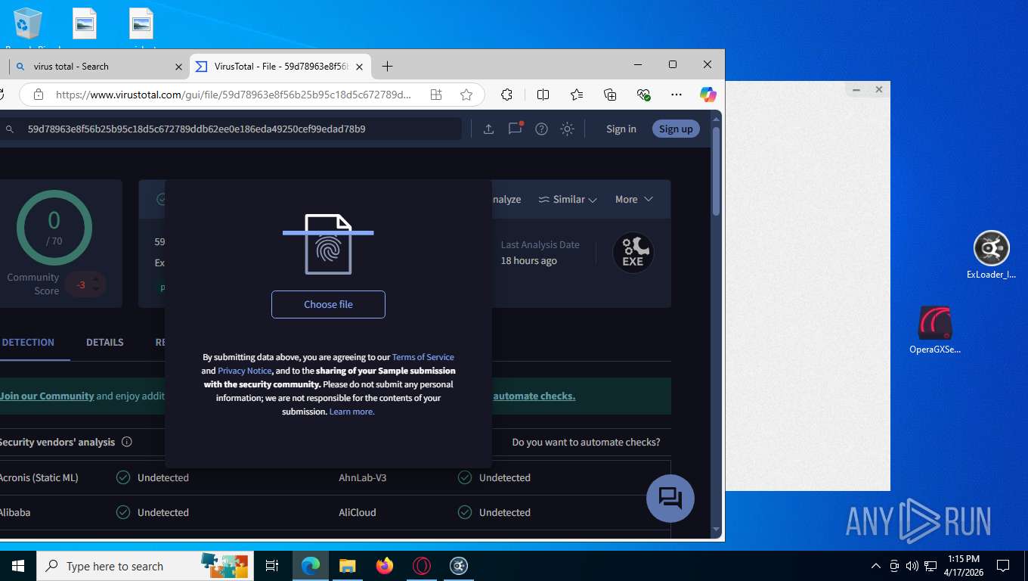Click the VirusTotal hash search field
This screenshot has height=581, width=1028.
[x=231, y=129]
